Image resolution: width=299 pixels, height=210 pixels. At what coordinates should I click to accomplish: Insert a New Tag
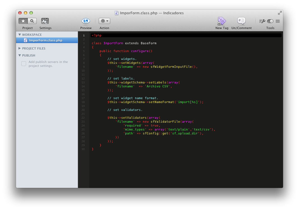222,21
